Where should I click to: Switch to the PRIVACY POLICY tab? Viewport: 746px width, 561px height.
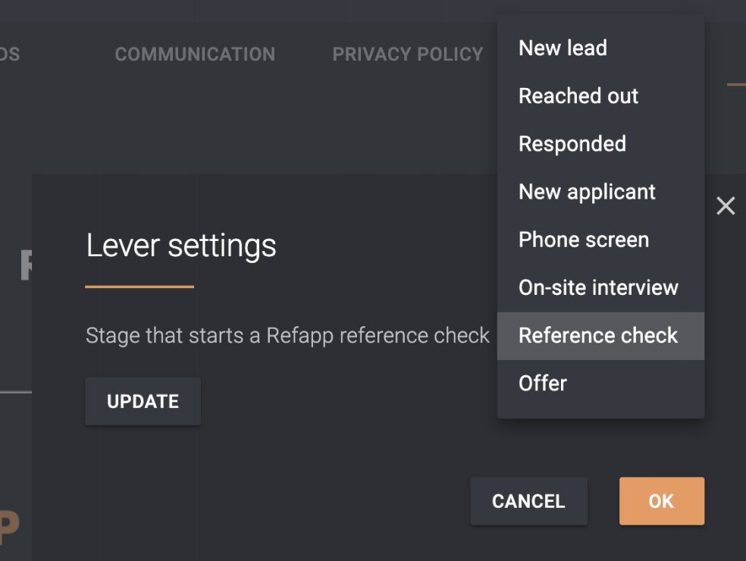[407, 54]
